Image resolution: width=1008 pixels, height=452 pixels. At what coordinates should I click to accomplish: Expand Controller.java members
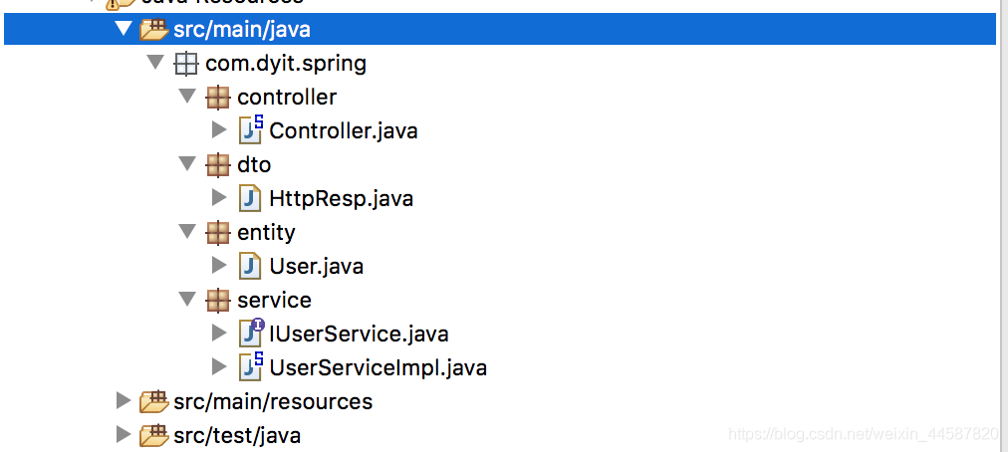(219, 130)
